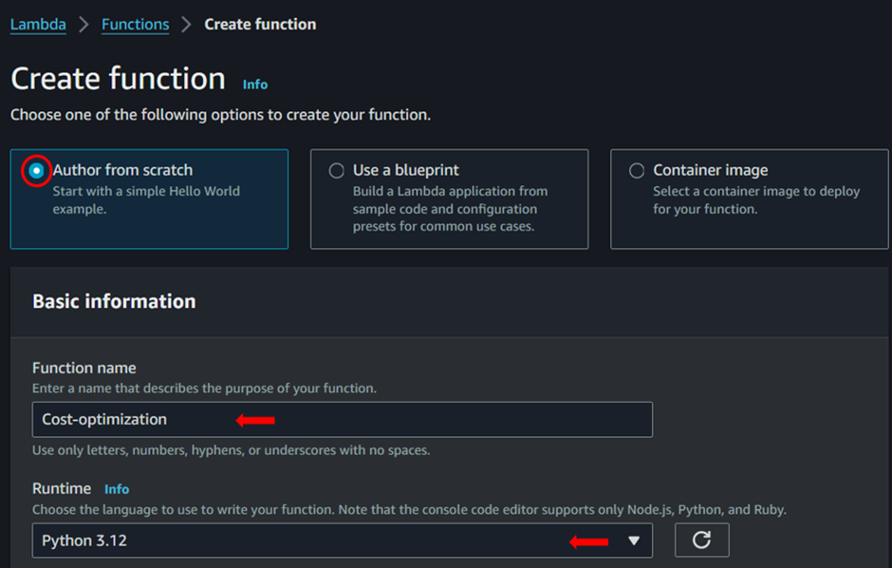Click the Runtime dropdown caret arrow
Screen dimensions: 892x568
click(634, 540)
